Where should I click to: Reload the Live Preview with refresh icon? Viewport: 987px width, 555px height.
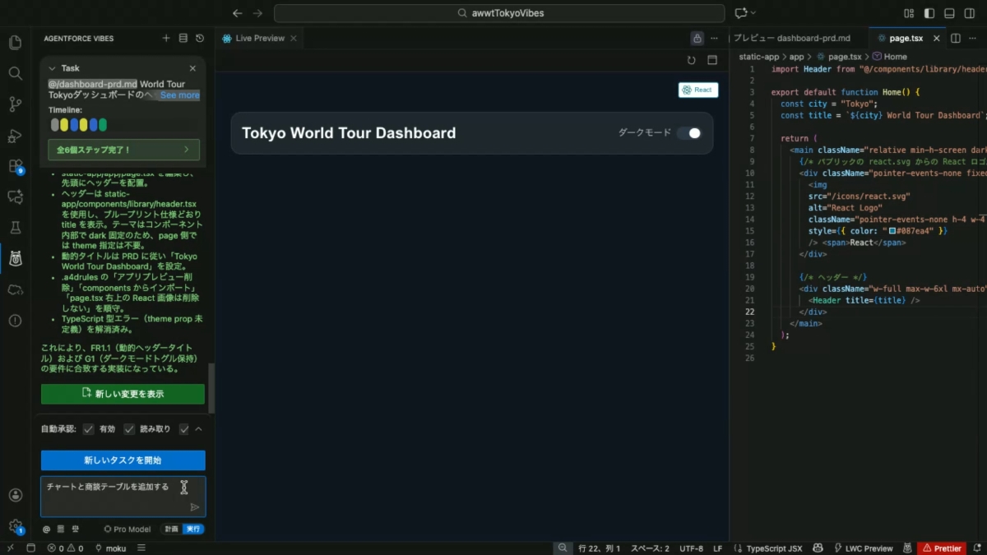click(691, 60)
